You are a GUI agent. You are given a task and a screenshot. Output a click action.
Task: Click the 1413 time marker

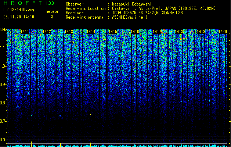[x=69, y=32]
